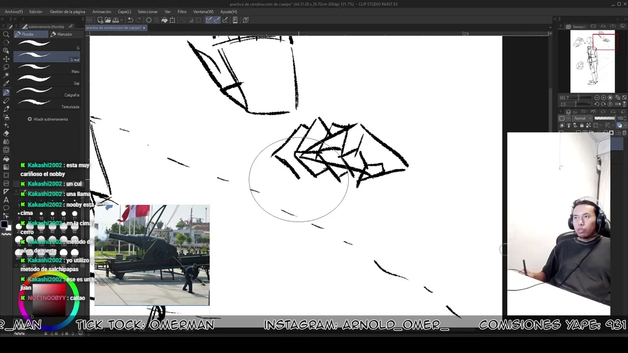Click the Scale/Rotate transform toolbar icon
Image resolution: width=628 pixels, height=353 pixels.
172,20
